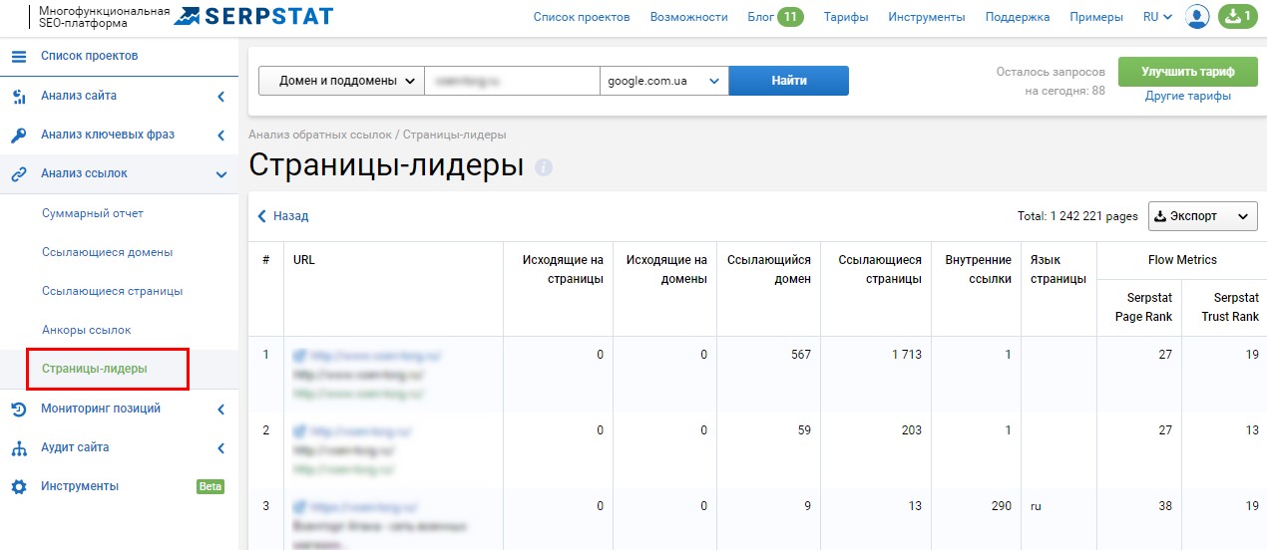
Task: Open Список проектов in left sidebar
Action: pyautogui.click(x=90, y=56)
